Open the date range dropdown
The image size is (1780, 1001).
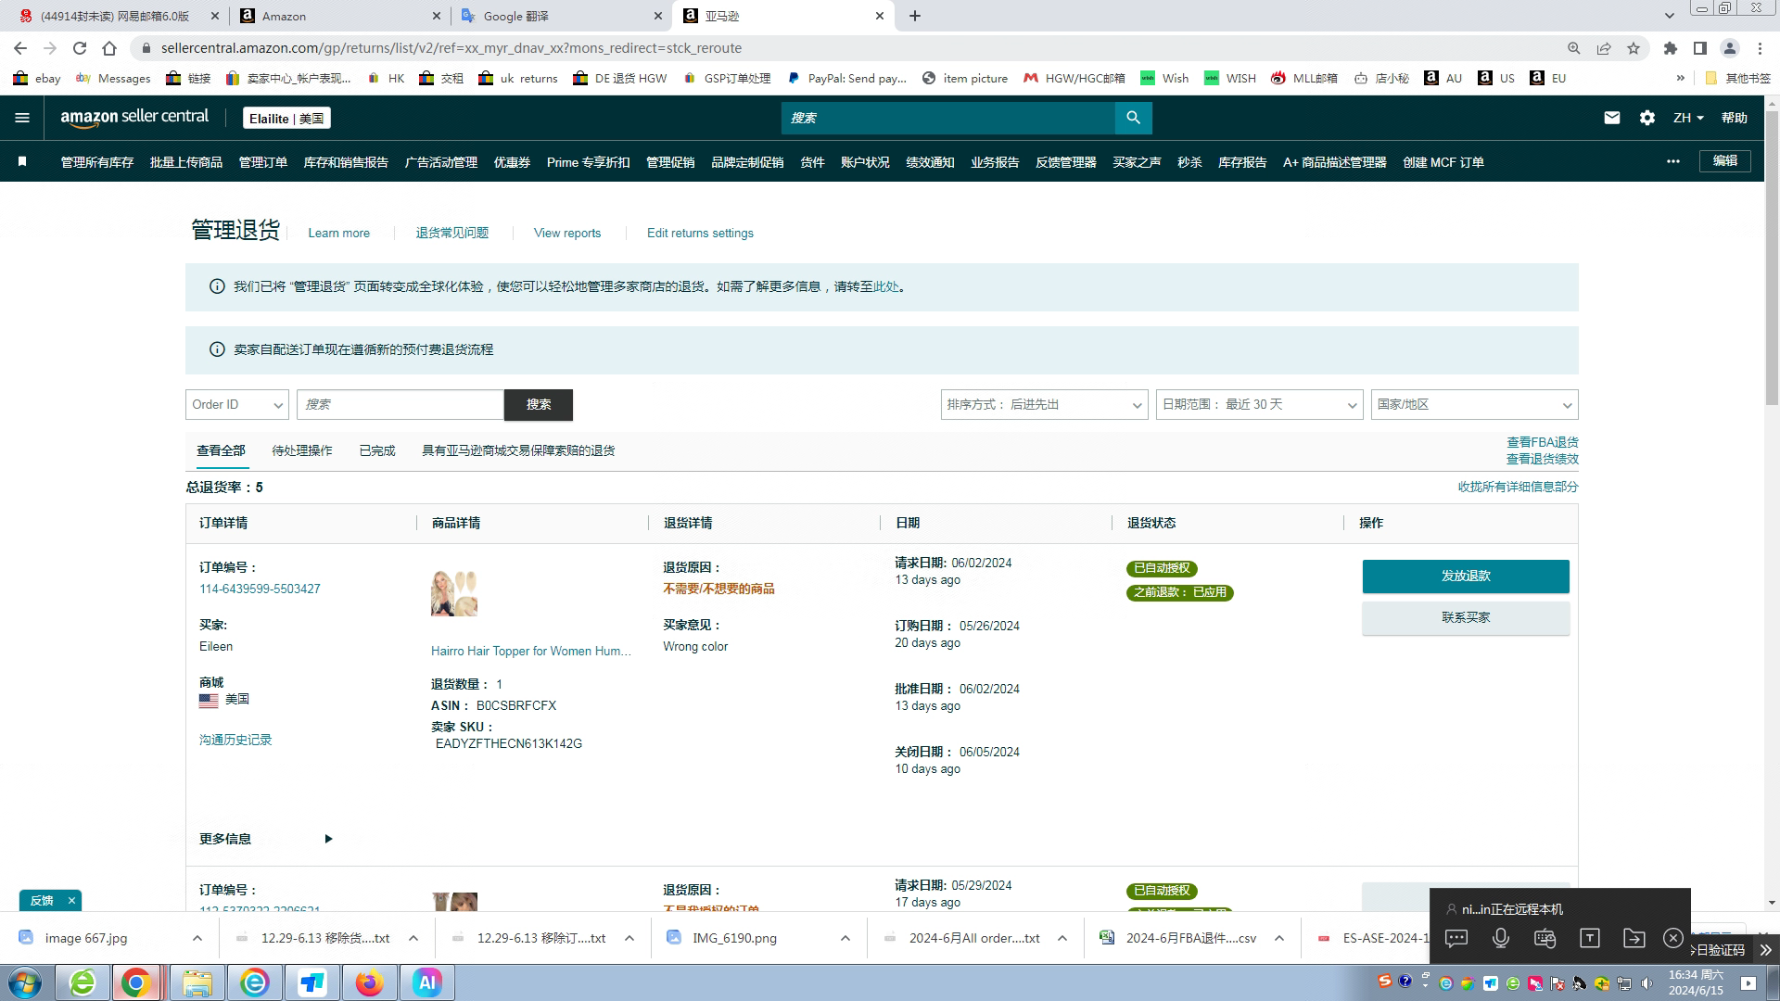point(1260,404)
